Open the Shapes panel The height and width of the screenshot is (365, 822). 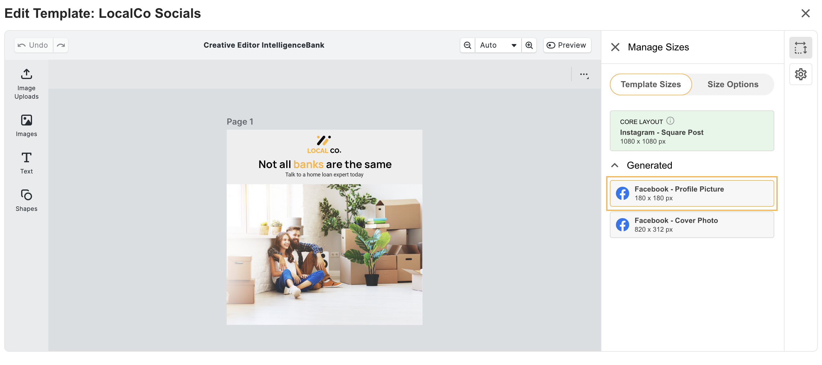coord(27,200)
